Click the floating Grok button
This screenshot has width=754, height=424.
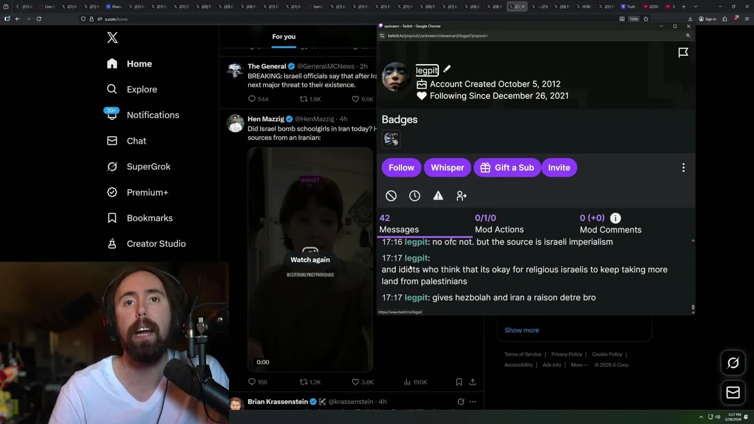(733, 363)
